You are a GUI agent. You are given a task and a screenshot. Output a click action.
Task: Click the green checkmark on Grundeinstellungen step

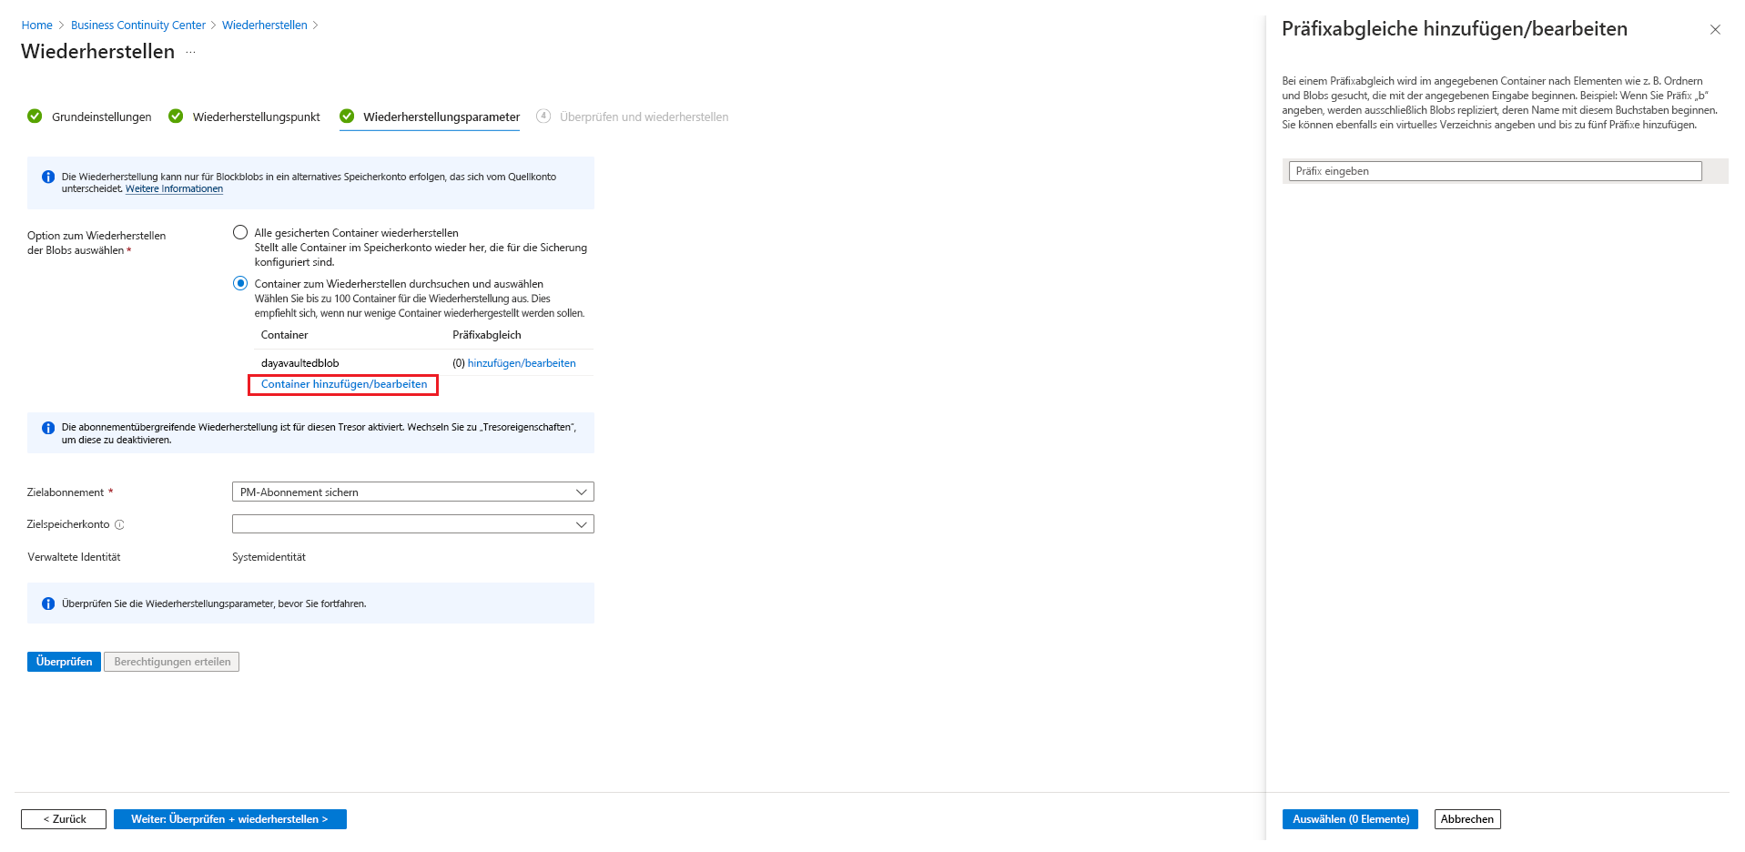[35, 117]
